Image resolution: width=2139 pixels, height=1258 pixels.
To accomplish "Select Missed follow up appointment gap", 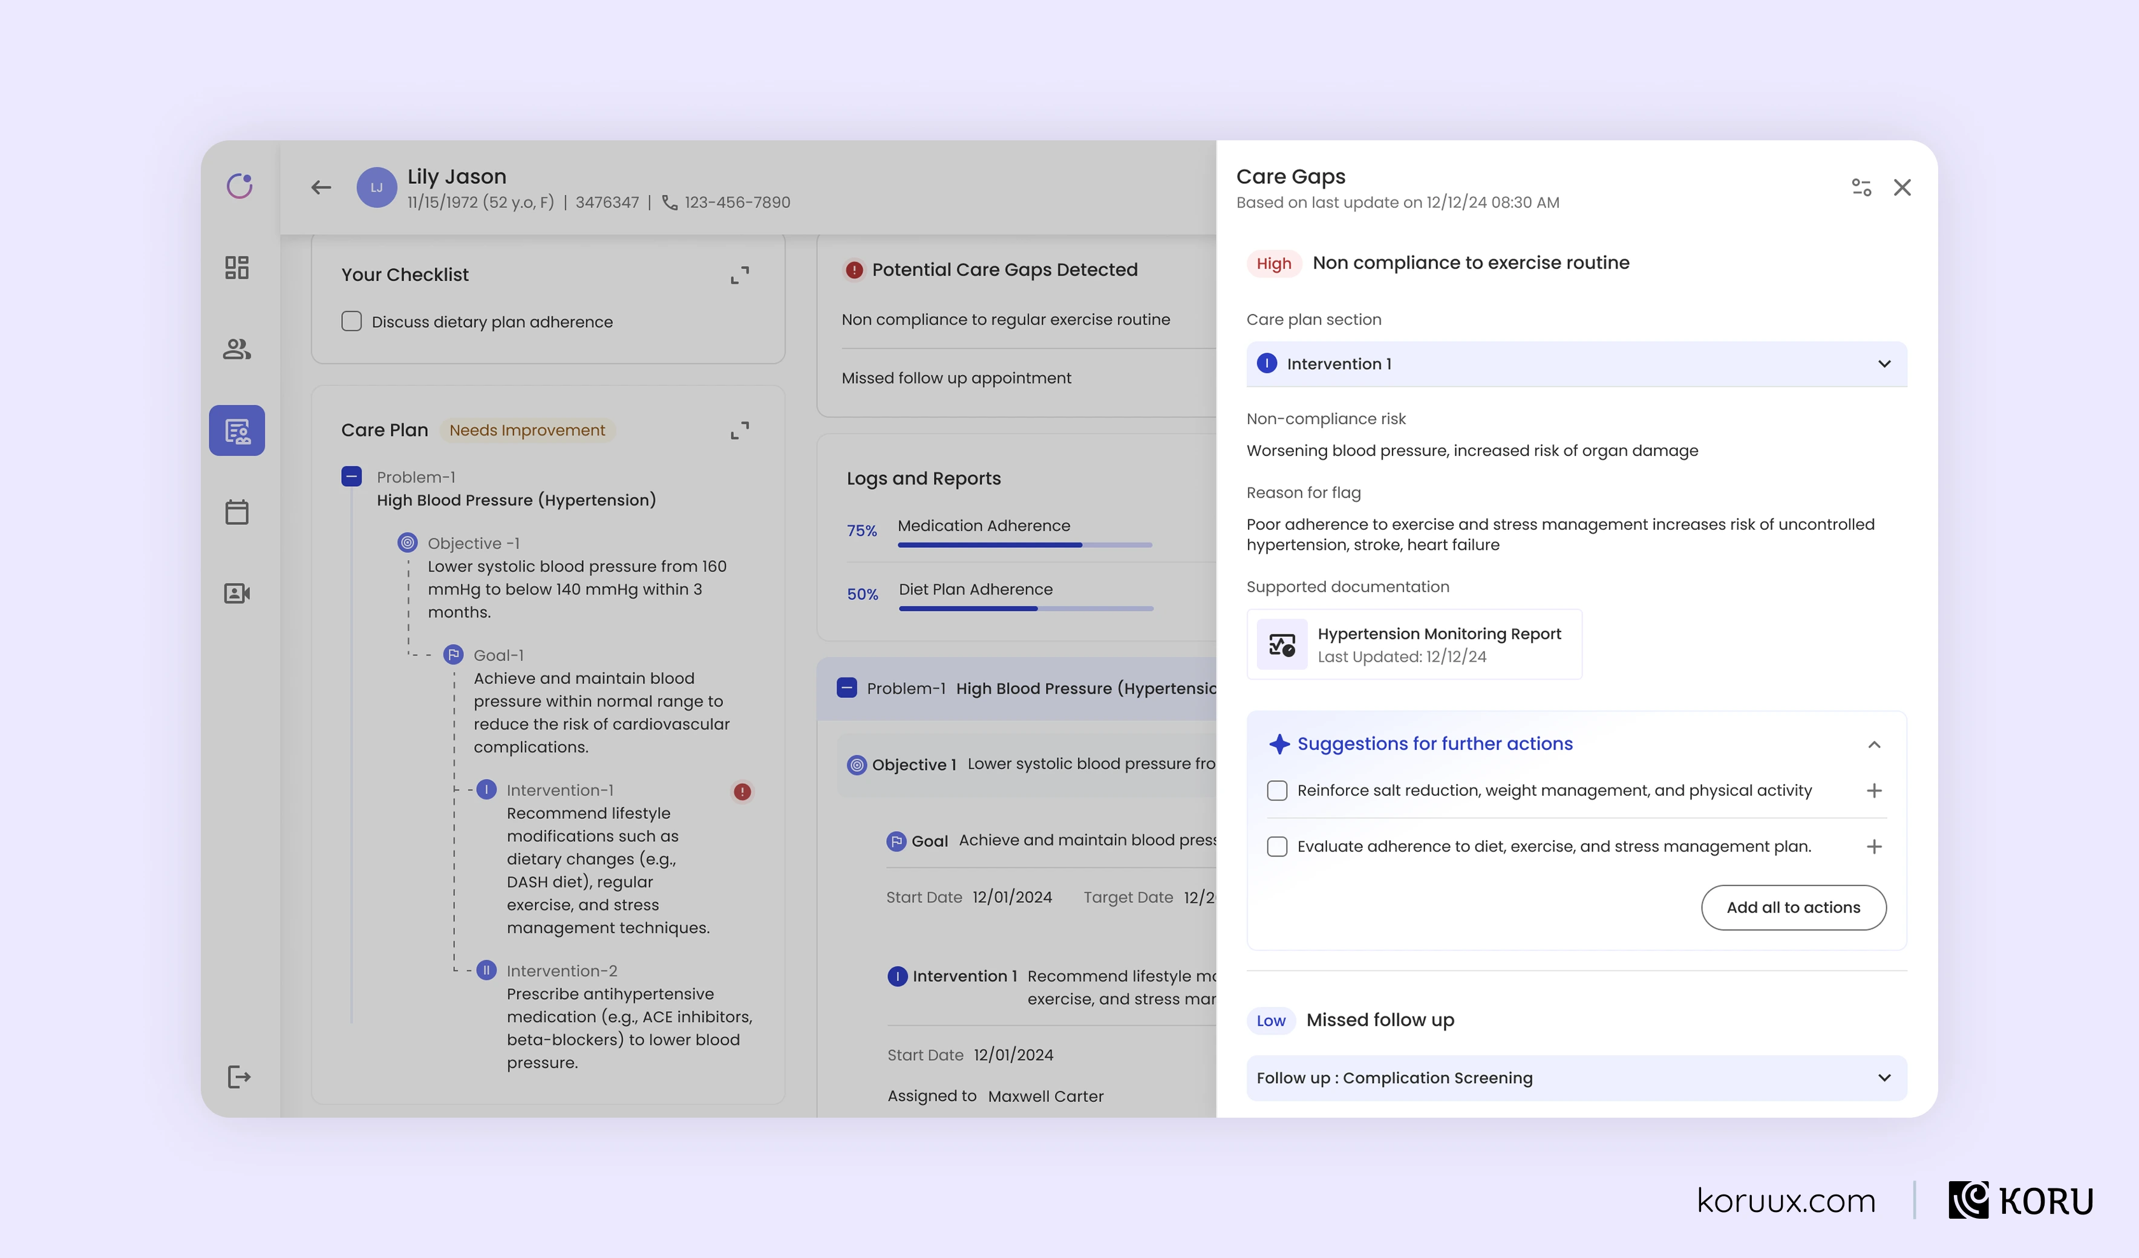I will 956,378.
